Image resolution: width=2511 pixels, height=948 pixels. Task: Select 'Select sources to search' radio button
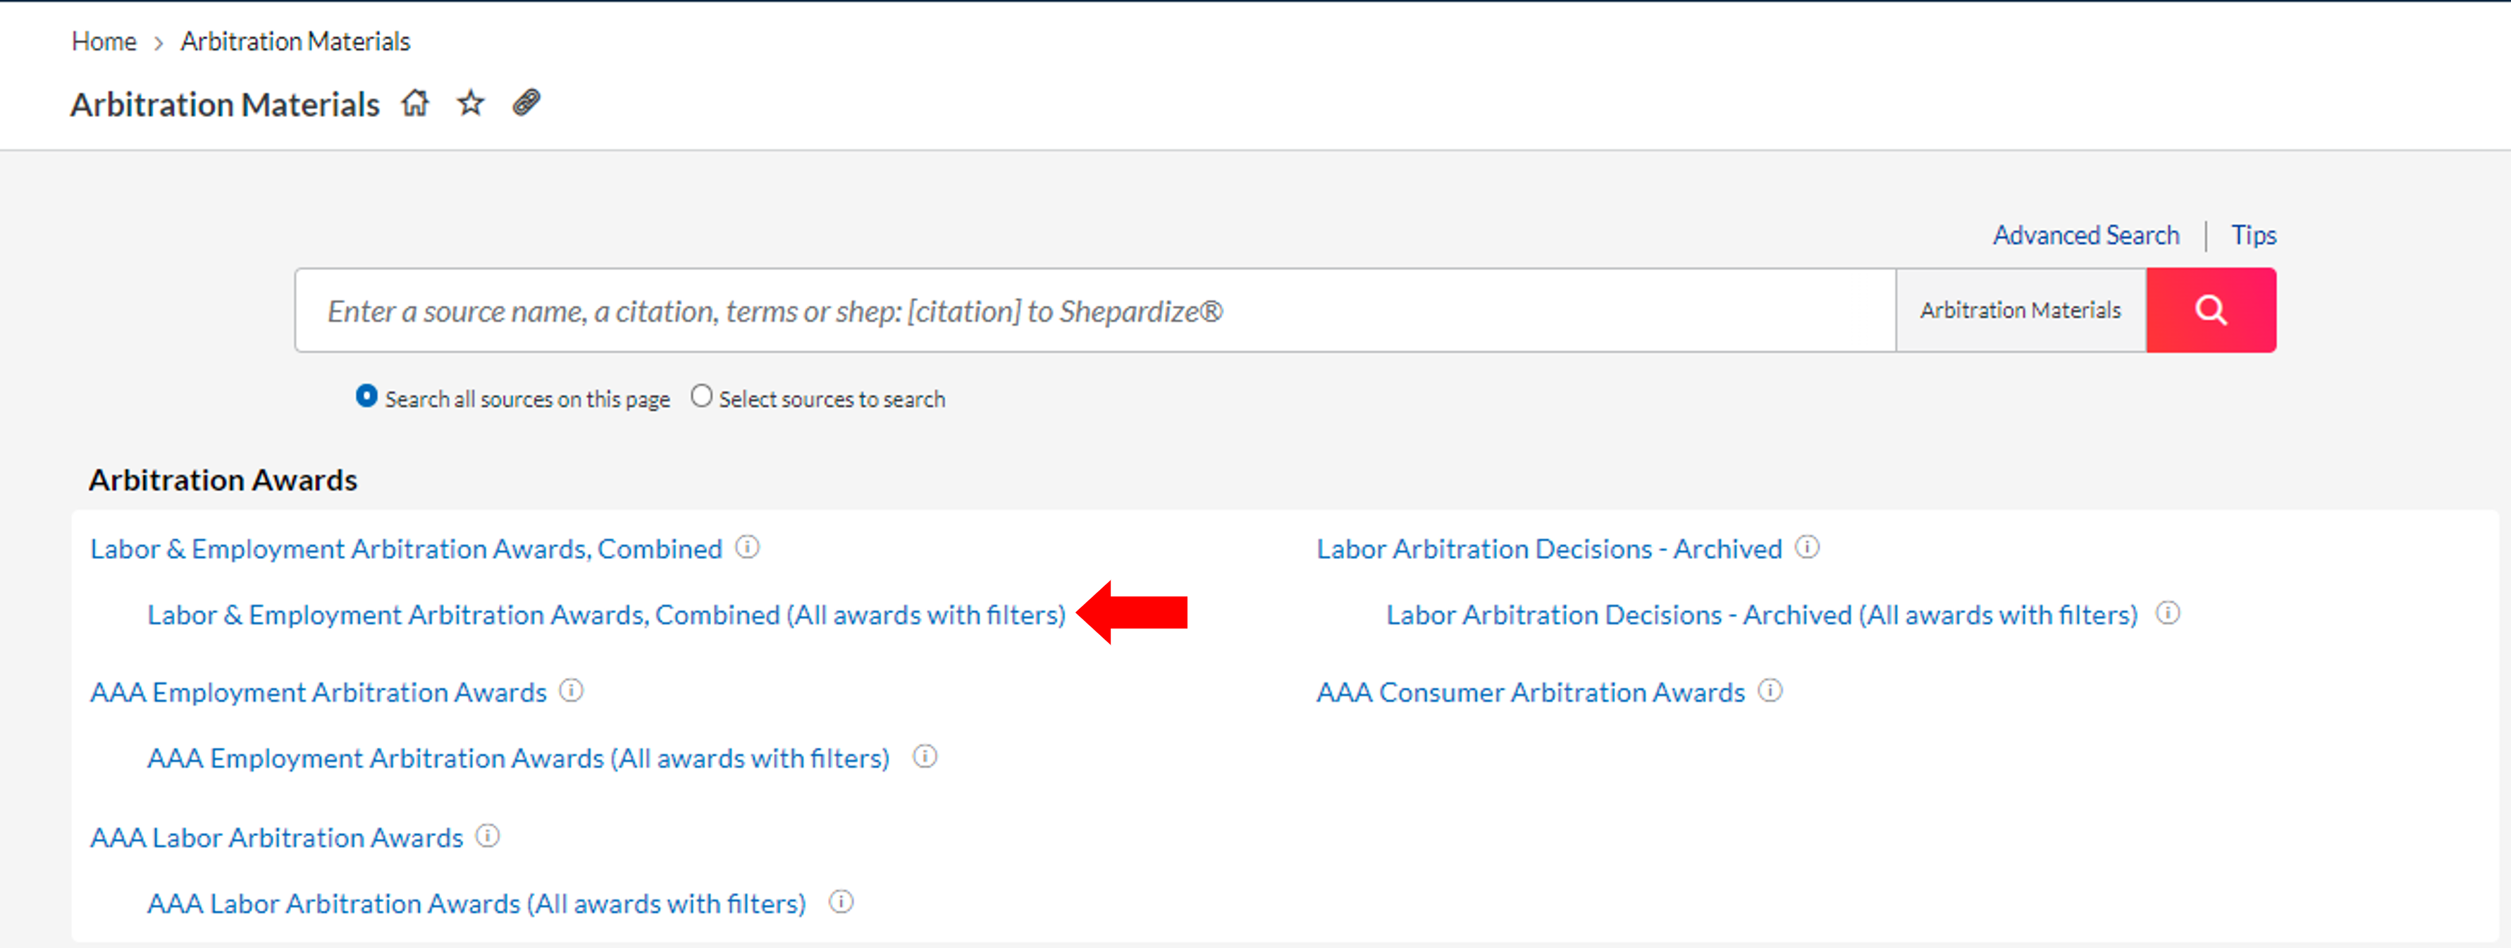pyautogui.click(x=702, y=396)
